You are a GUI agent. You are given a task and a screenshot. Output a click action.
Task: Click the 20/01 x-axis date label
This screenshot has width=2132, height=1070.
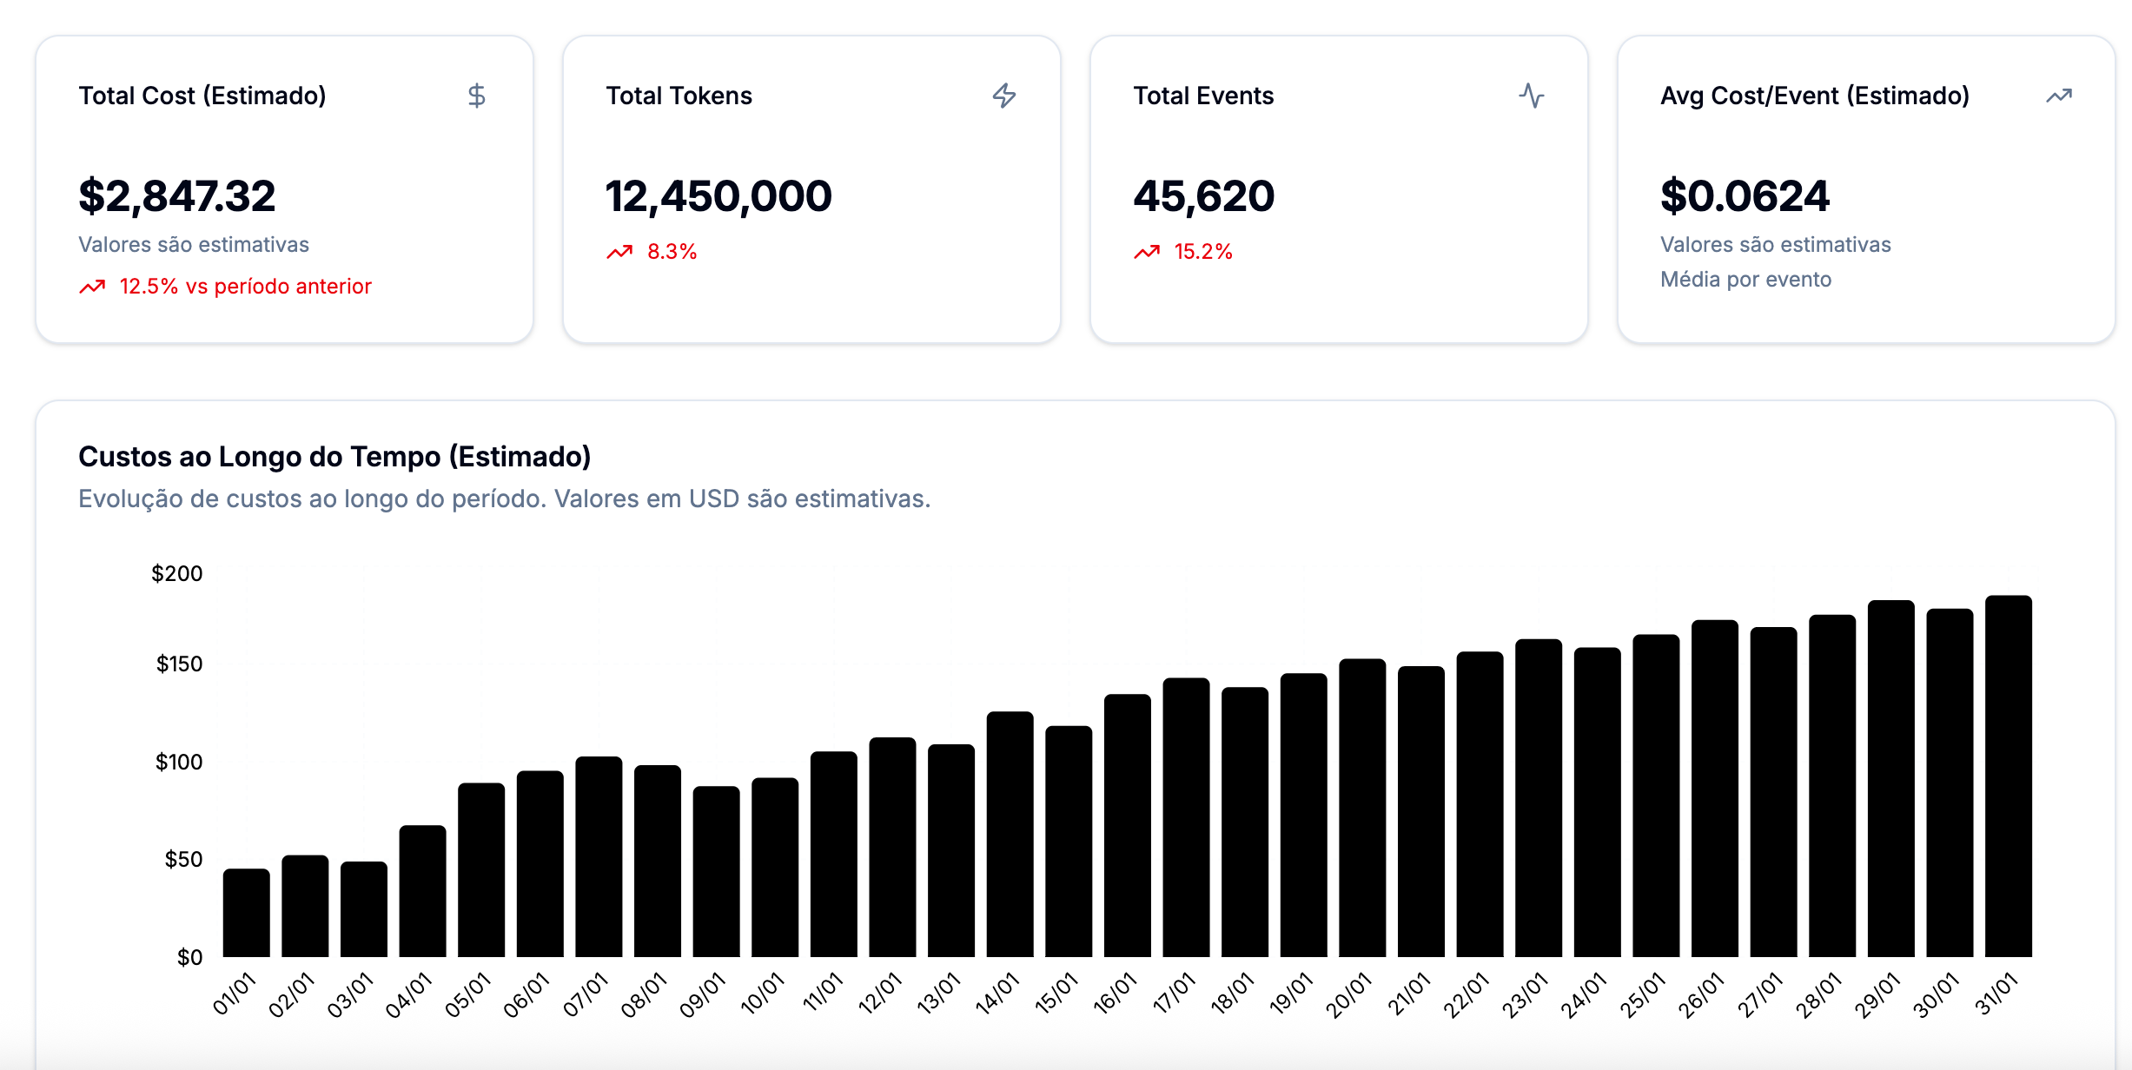[1348, 995]
